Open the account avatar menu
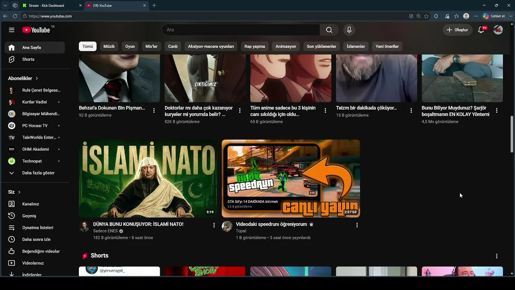The height and width of the screenshot is (290, 515). pos(498,30)
